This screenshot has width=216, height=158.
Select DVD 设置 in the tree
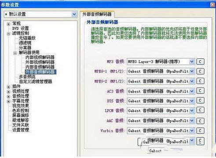(x=20, y=28)
